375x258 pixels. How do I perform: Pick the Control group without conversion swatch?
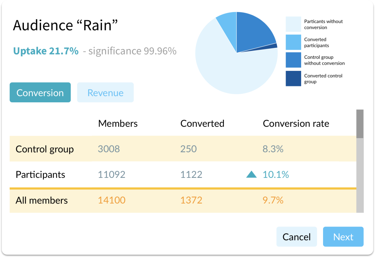tap(293, 60)
